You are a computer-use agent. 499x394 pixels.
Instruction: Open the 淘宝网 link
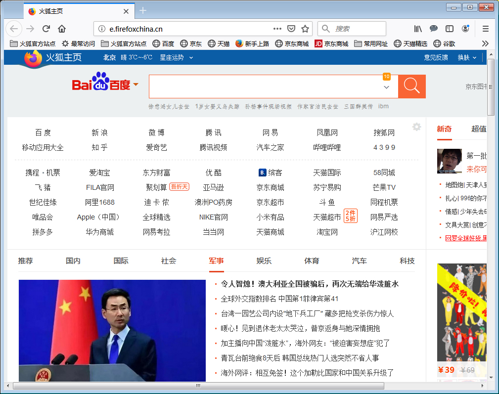point(326,231)
